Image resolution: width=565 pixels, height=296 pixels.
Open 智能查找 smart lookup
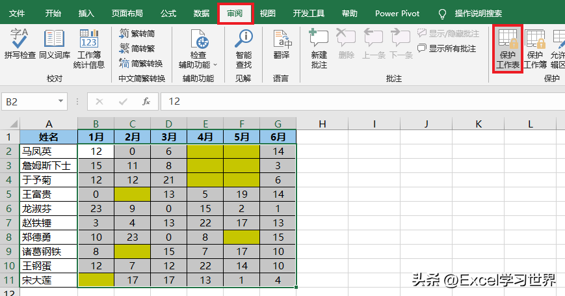(244, 49)
